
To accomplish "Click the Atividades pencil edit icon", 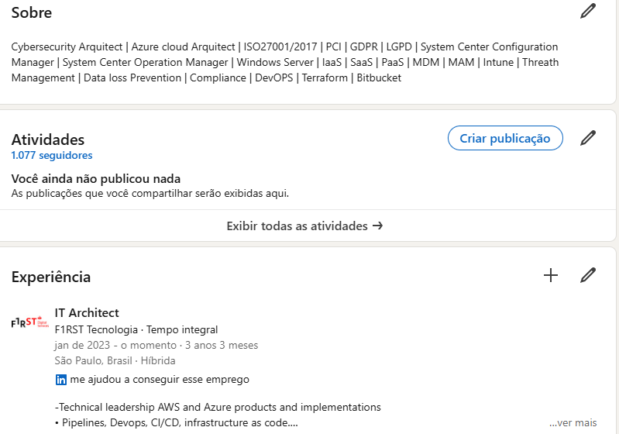I will tap(588, 138).
